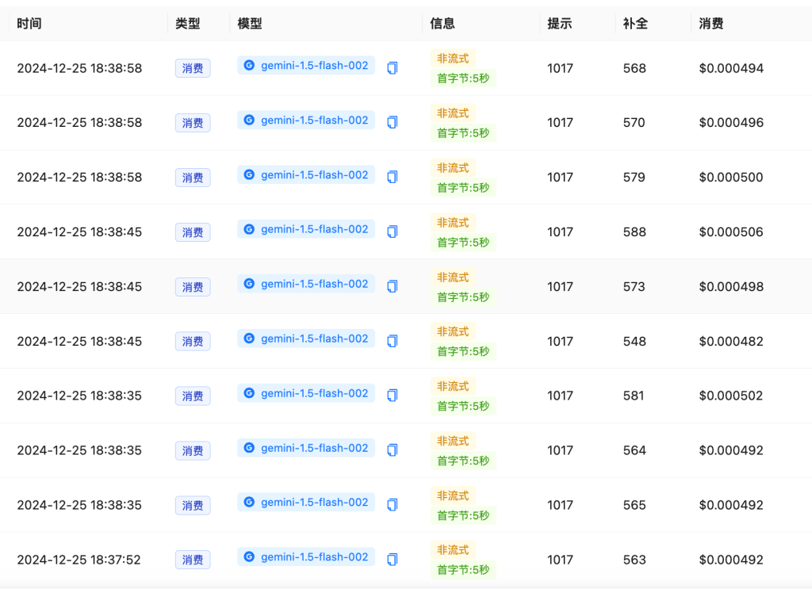Click Google logo in the 564 completion row

[249, 448]
